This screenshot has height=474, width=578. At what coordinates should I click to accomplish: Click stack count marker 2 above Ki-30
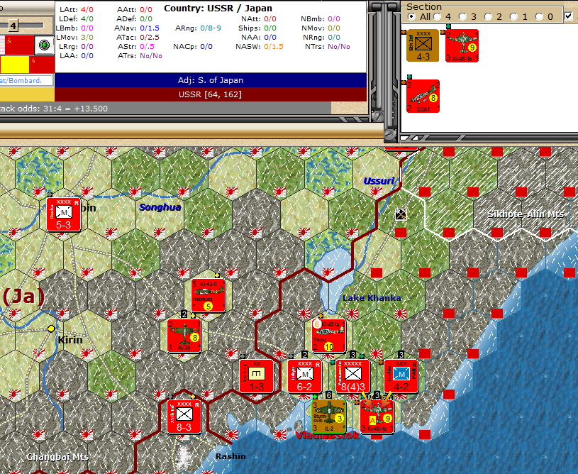pyautogui.click(x=184, y=314)
